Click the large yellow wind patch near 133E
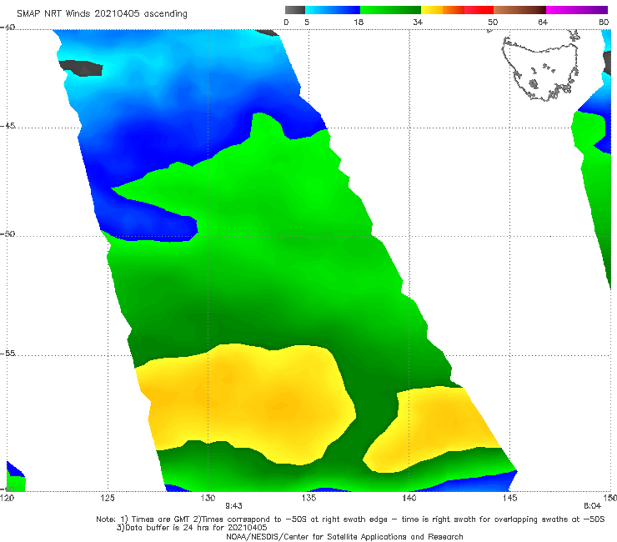Image resolution: width=617 pixels, height=542 pixels. click(246, 404)
